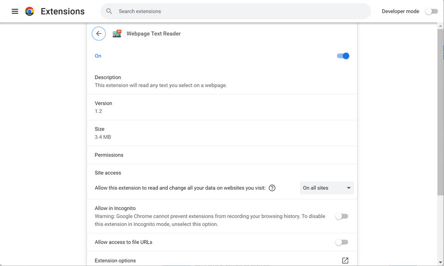Open the hamburger main menu
The width and height of the screenshot is (444, 266).
pyautogui.click(x=15, y=11)
